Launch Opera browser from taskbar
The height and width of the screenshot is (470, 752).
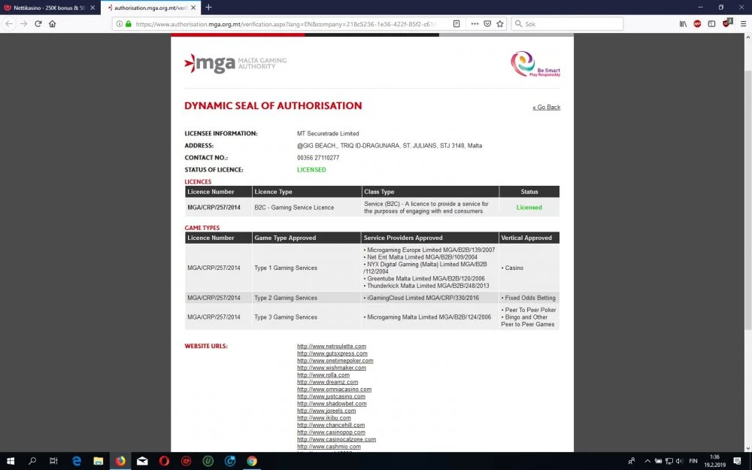[164, 461]
